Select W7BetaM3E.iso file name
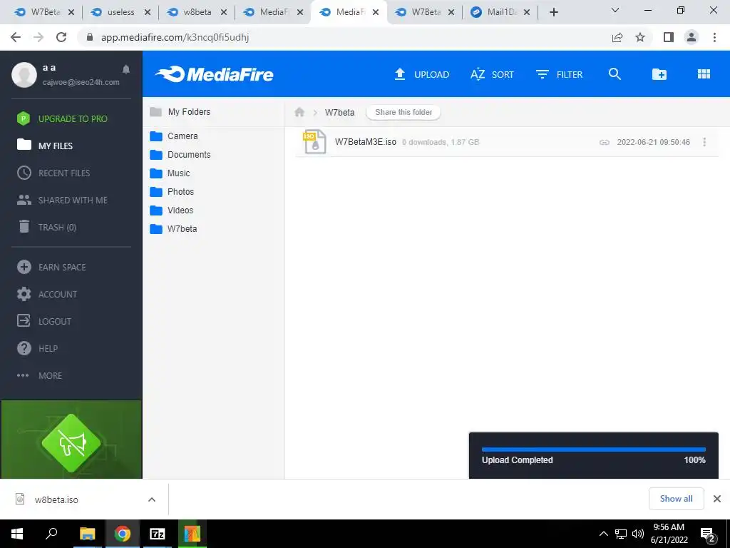The height and width of the screenshot is (548, 730). (x=366, y=142)
